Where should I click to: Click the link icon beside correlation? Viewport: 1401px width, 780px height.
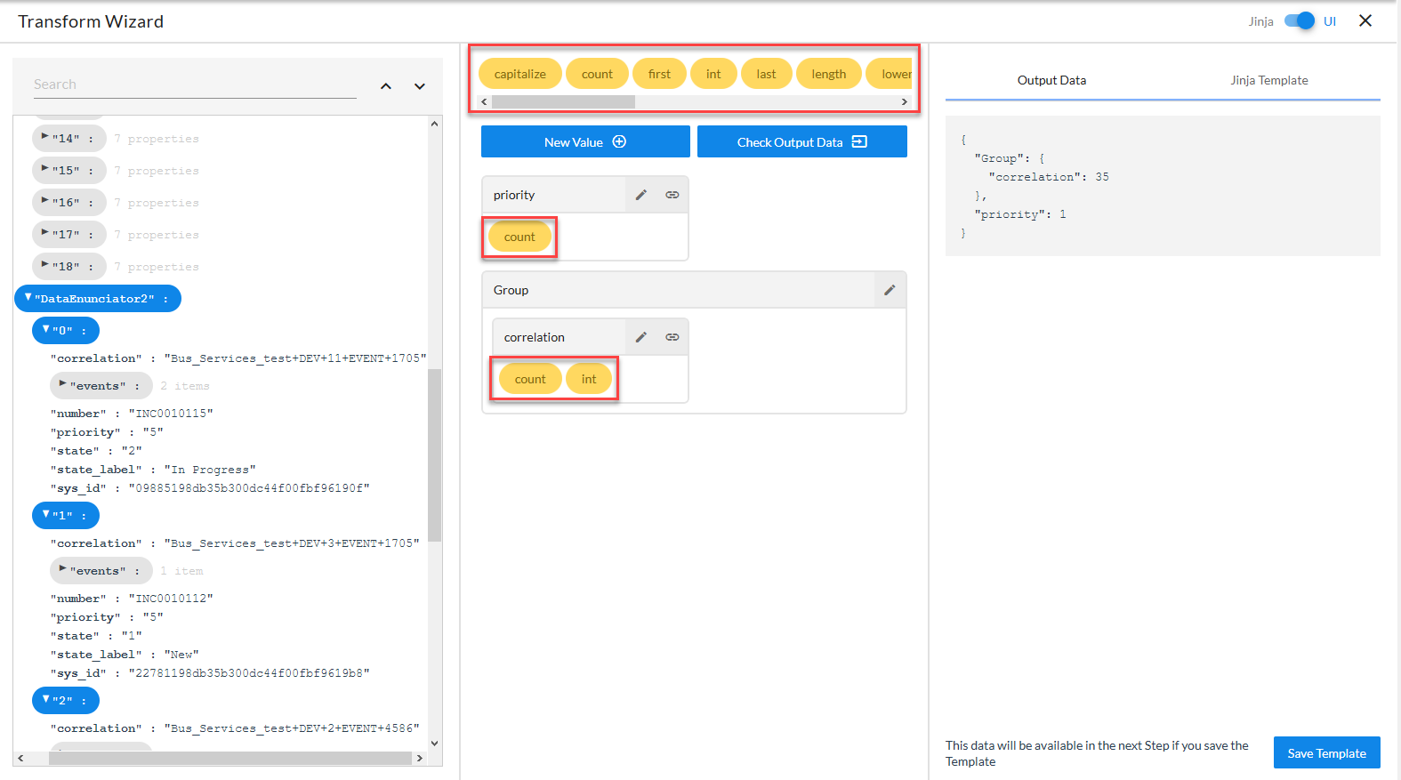point(672,337)
